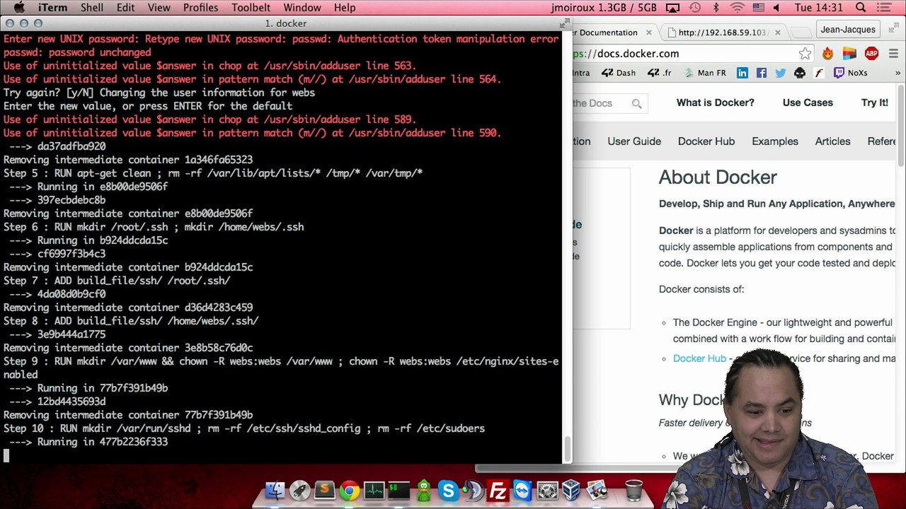Open Time Machine menu bar icon
Viewport: 906px width, 509px height.
click(695, 8)
